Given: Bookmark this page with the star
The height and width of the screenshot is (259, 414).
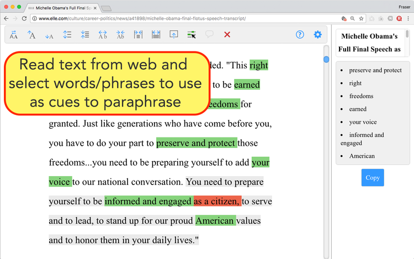Looking at the screenshot, I should pos(361,18).
